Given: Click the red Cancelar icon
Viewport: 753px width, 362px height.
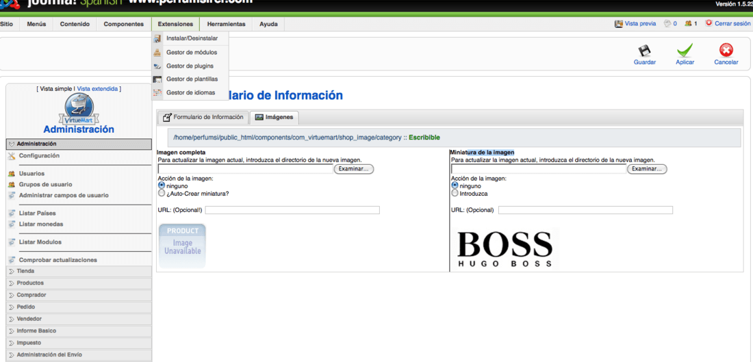Looking at the screenshot, I should (726, 51).
